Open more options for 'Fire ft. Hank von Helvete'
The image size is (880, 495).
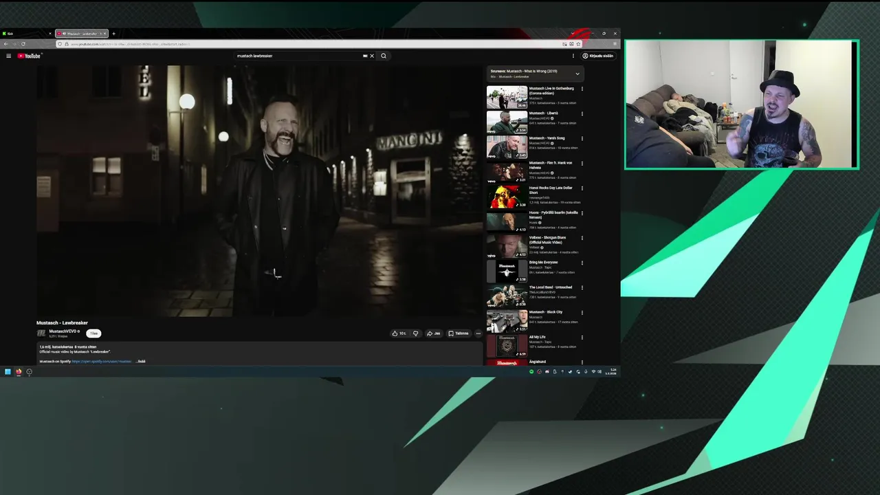click(x=582, y=163)
